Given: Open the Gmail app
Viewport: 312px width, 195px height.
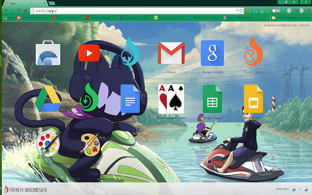Looking at the screenshot, I should [x=171, y=53].
